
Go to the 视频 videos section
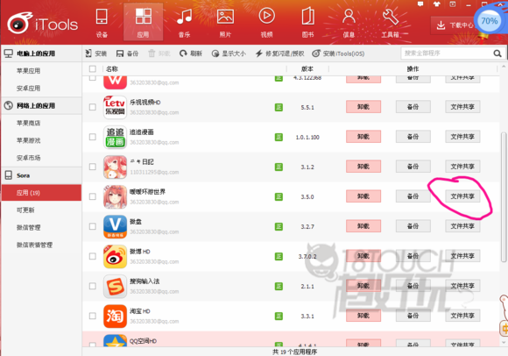[266, 23]
